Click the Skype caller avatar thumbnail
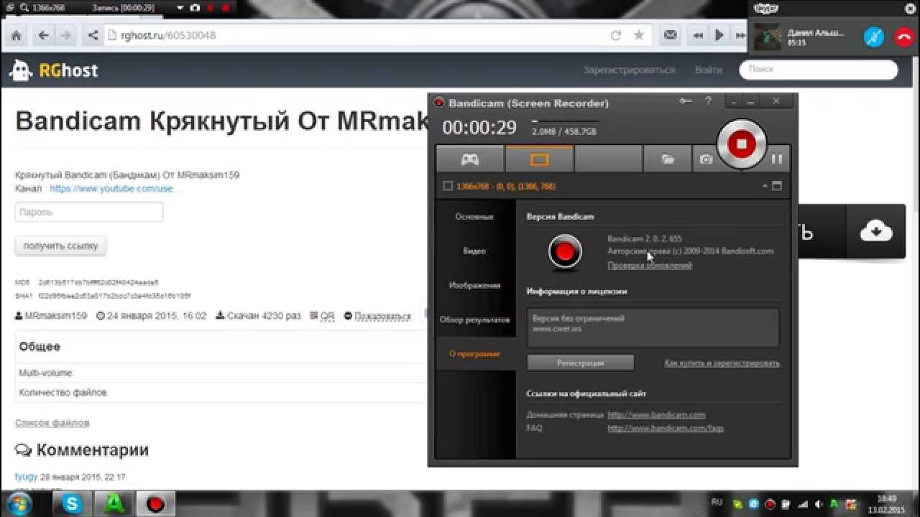This screenshot has height=517, width=920. (x=767, y=37)
